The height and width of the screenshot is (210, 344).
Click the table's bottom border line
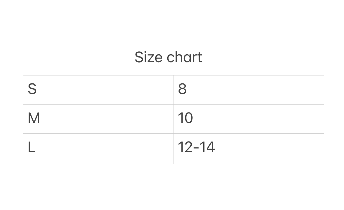click(173, 164)
